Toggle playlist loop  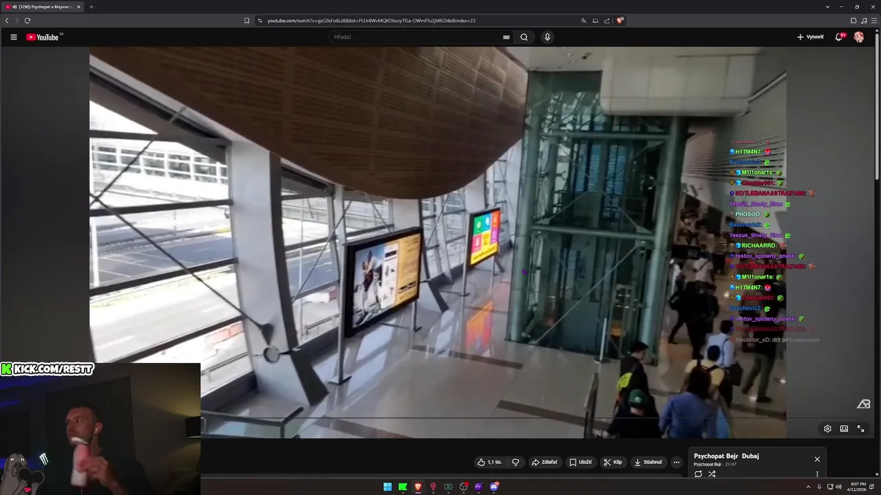pos(698,474)
